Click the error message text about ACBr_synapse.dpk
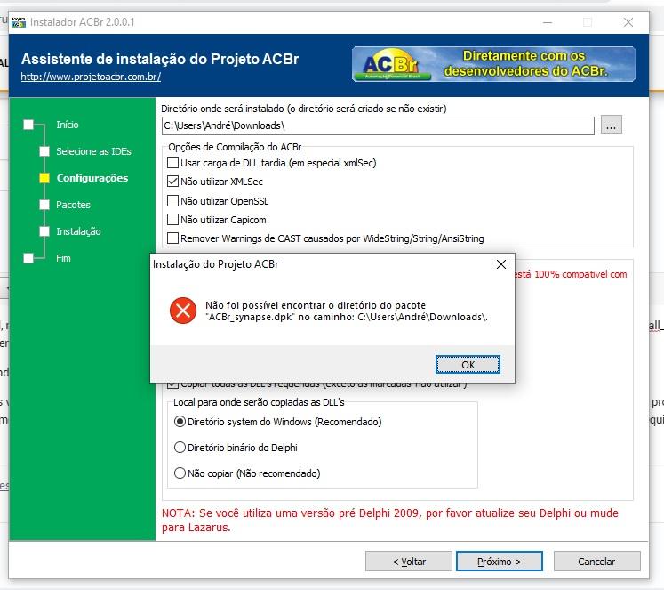The image size is (664, 590). 347,311
